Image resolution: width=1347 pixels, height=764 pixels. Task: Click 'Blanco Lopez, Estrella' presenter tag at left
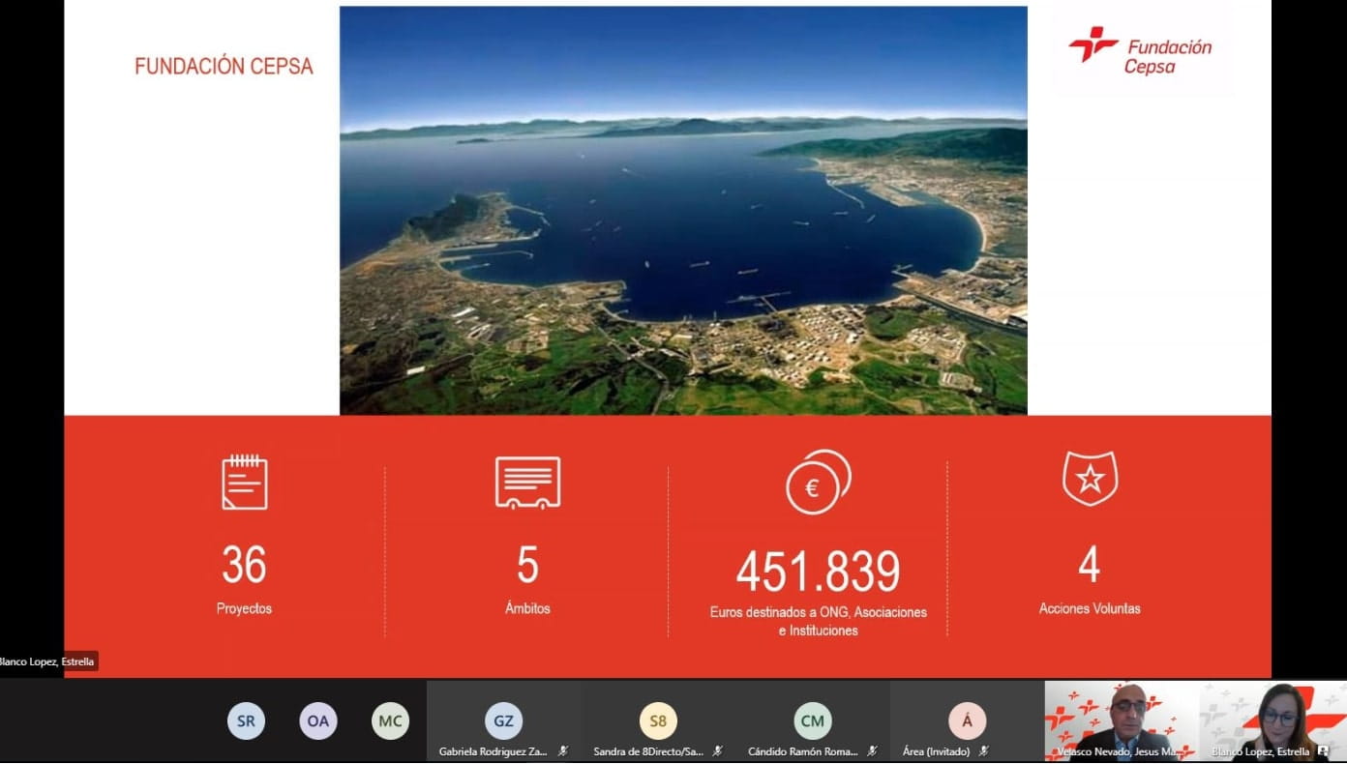[x=46, y=662]
